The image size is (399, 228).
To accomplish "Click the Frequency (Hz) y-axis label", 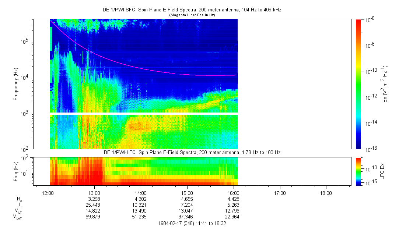I will [x=16, y=84].
